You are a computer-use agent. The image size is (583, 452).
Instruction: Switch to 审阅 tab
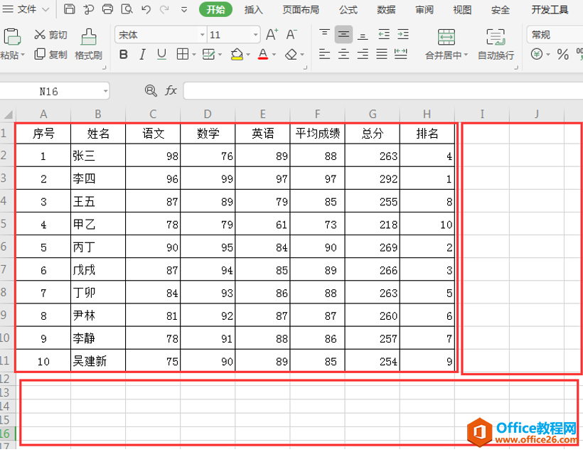click(x=424, y=10)
